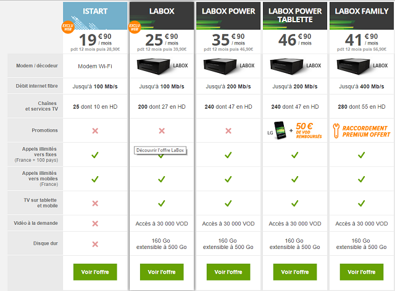Select the ISTART plan header
This screenshot has width=395, height=291.
pos(94,12)
